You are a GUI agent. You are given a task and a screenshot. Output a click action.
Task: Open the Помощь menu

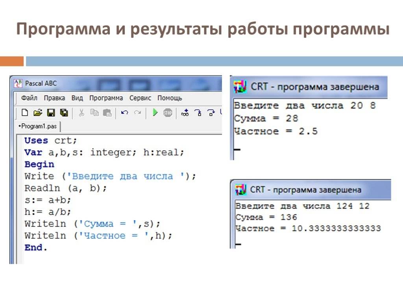[x=170, y=98]
